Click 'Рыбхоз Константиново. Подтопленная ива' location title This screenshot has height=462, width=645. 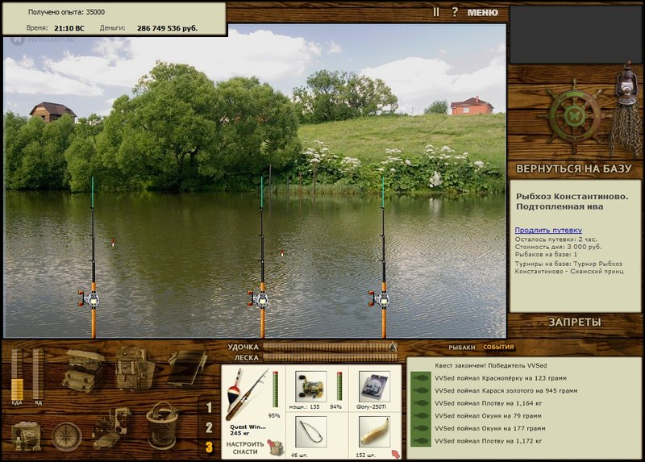click(572, 202)
